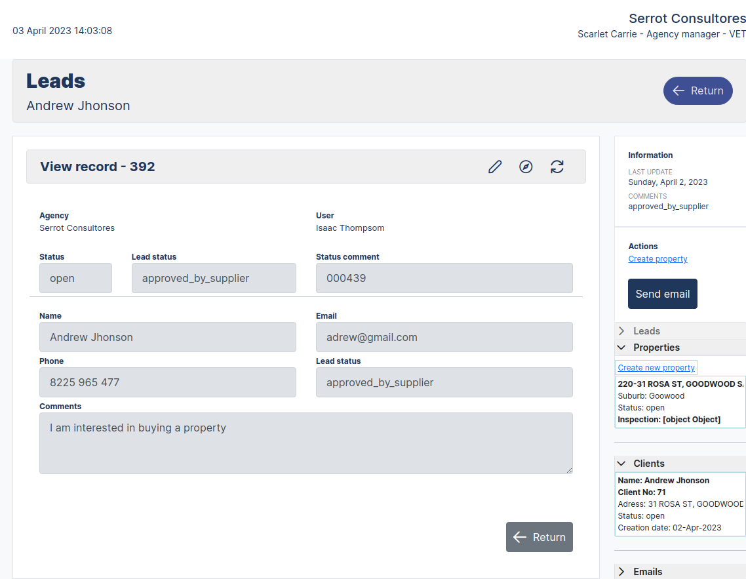746x579 pixels.
Task: Click the Status comment field 000439
Action: [x=444, y=278]
